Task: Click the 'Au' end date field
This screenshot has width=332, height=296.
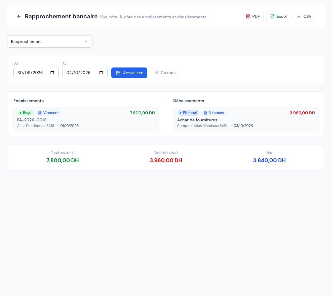Action: click(85, 73)
